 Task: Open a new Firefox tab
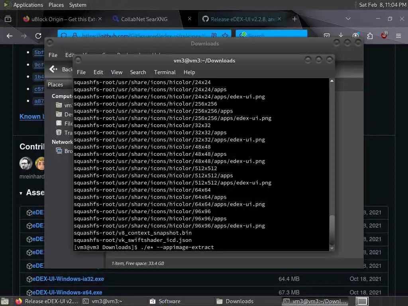(294, 19)
